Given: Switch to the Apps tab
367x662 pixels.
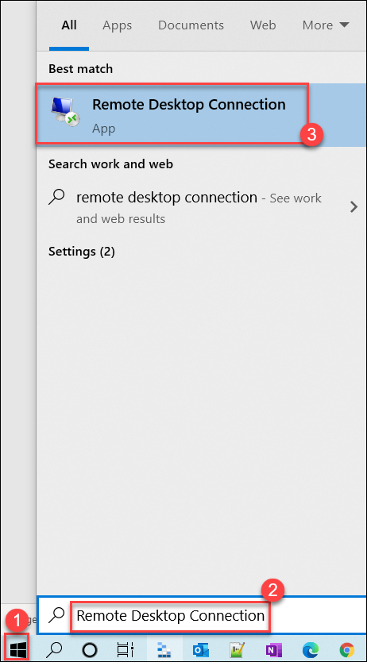Looking at the screenshot, I should (x=118, y=25).
